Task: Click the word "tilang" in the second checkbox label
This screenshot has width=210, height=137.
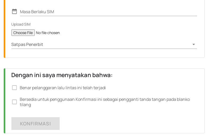Action: [x=25, y=105]
